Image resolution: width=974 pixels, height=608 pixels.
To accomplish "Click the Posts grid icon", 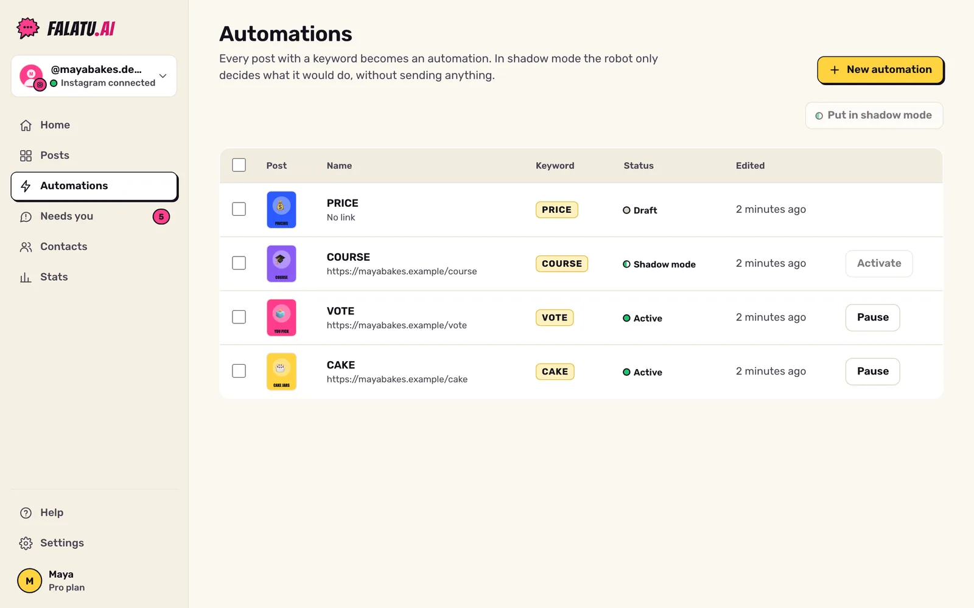I will [x=26, y=156].
